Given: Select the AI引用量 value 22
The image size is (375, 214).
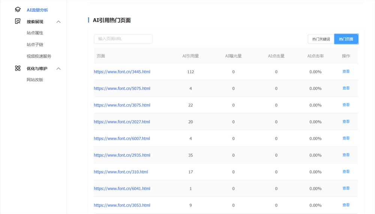Looking at the screenshot, I should pos(190,105).
